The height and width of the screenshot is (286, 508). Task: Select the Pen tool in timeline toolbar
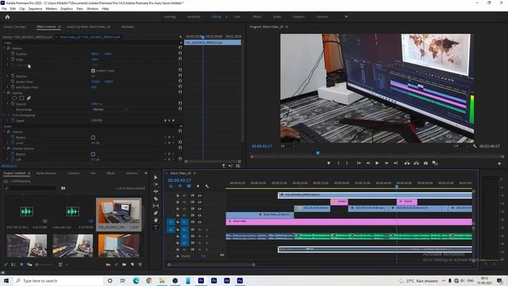coord(156,213)
